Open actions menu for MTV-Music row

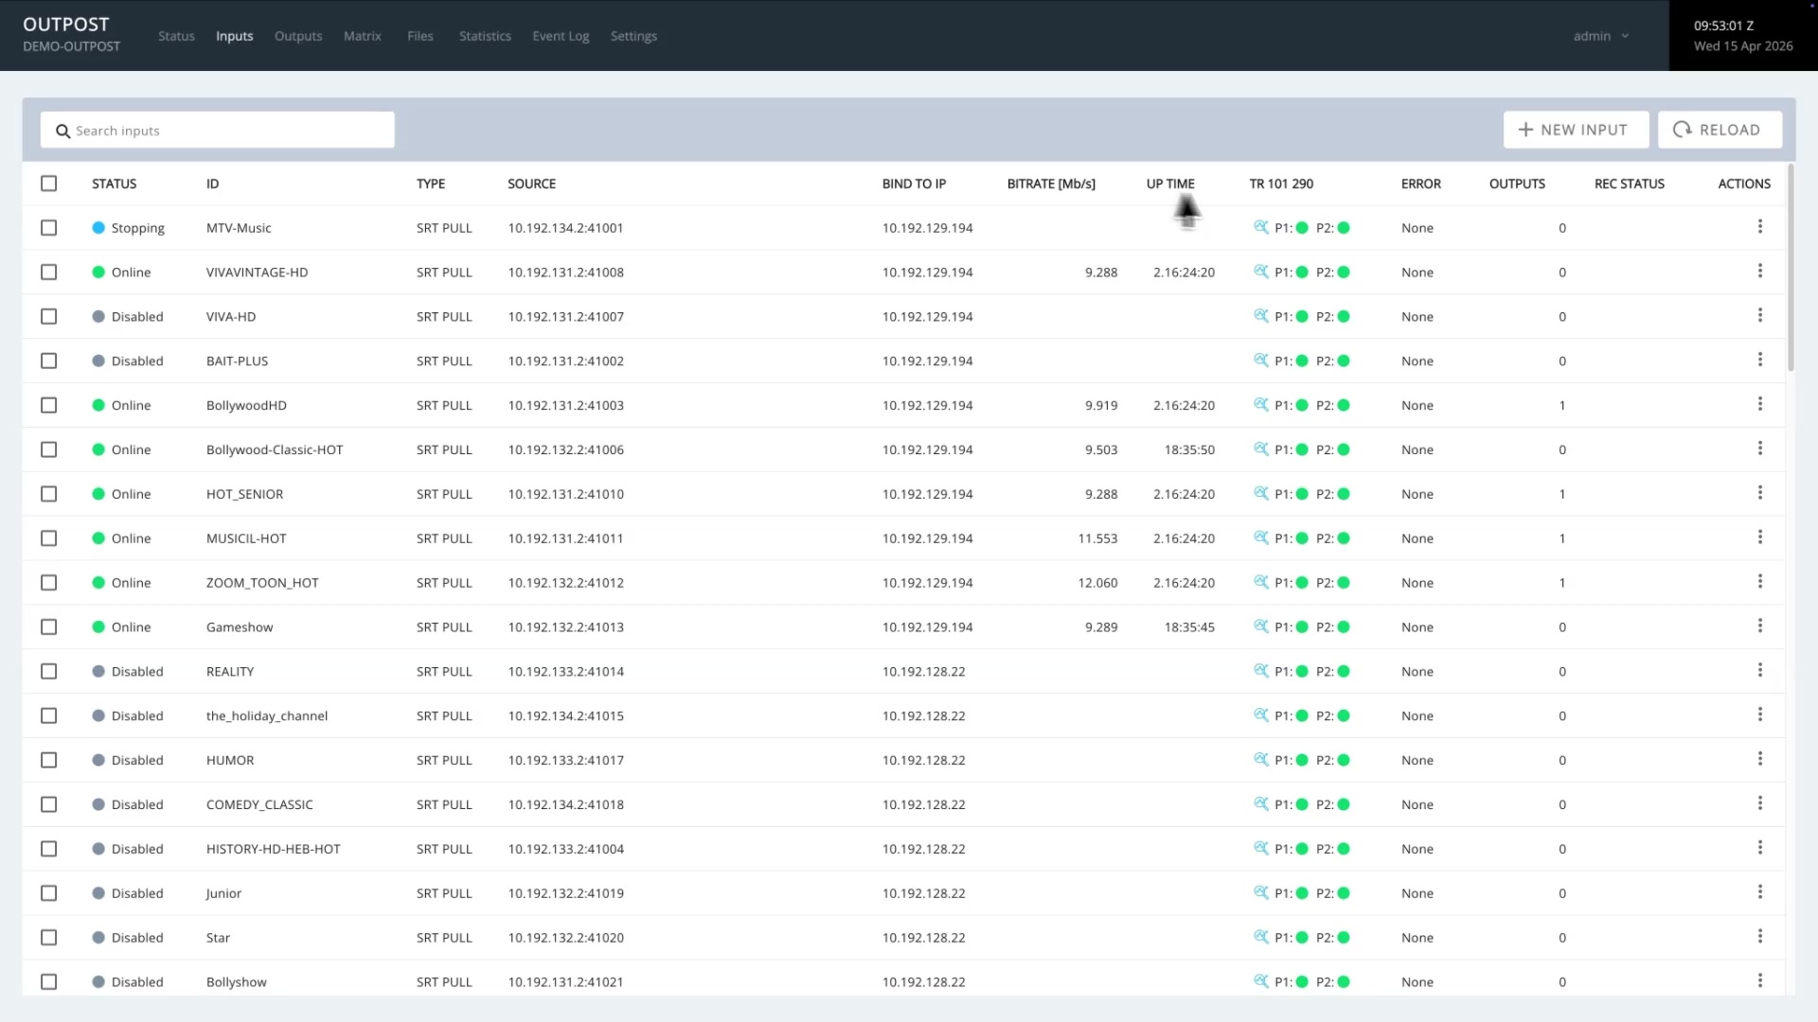[1760, 227]
